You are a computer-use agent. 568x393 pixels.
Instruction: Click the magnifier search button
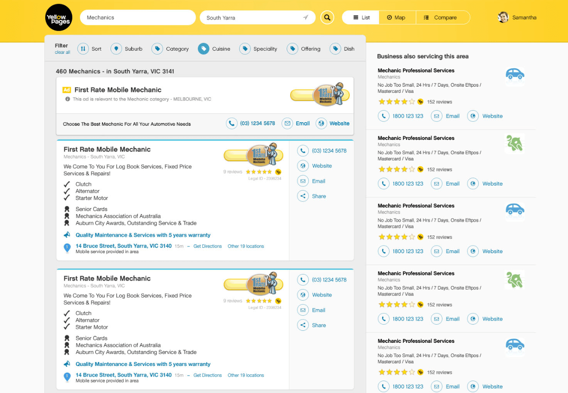click(327, 18)
